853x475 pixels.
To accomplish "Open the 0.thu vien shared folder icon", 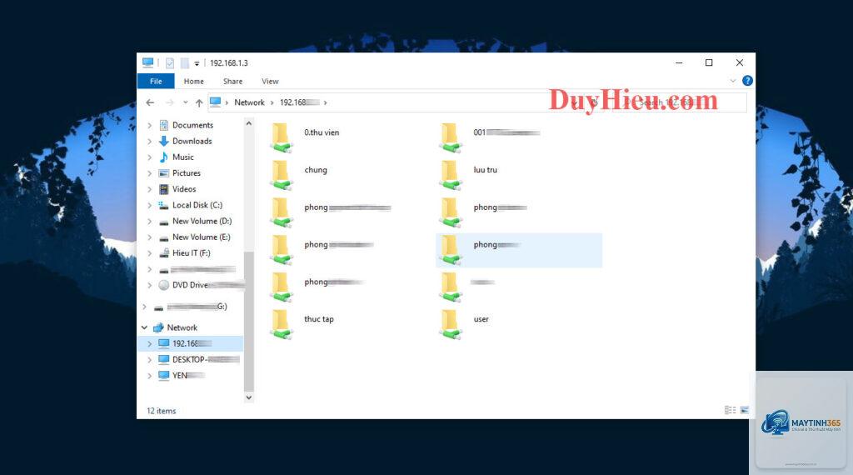I will (x=282, y=137).
